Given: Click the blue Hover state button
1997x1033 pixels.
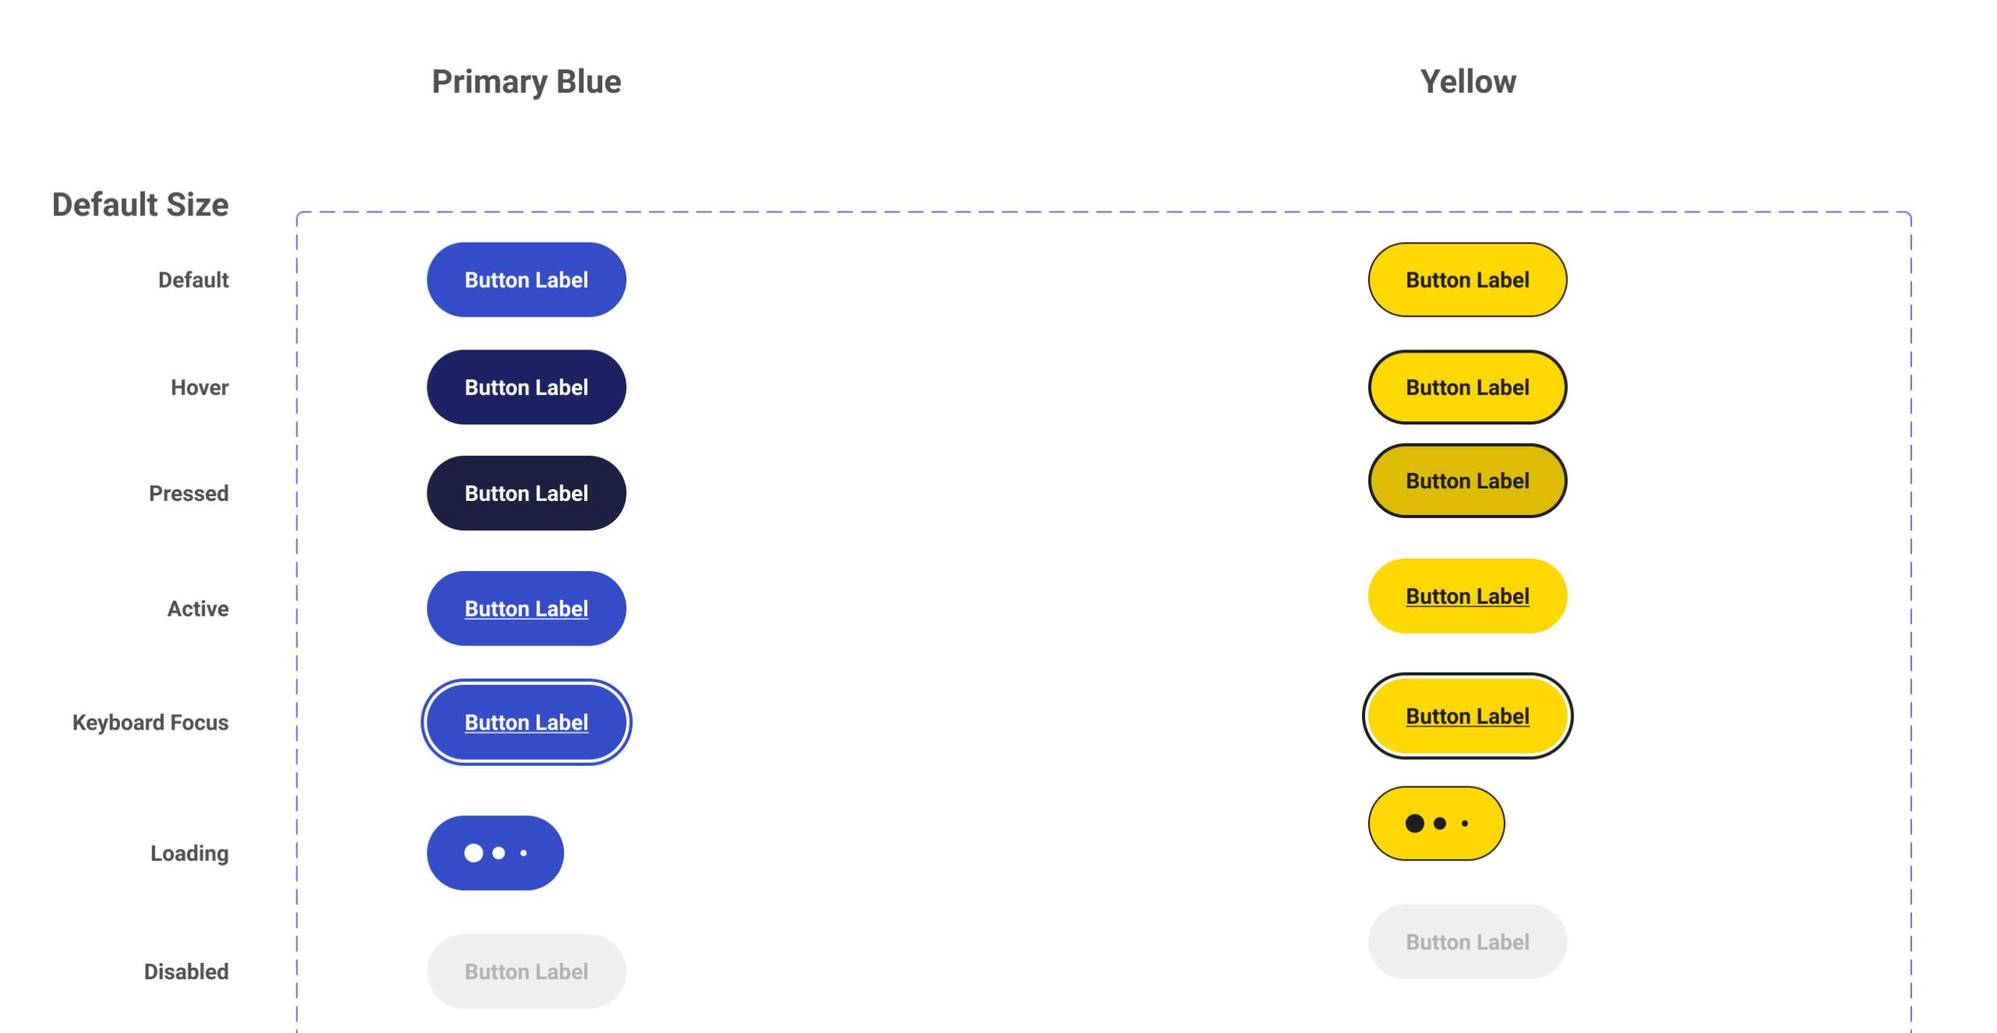Looking at the screenshot, I should click(526, 387).
